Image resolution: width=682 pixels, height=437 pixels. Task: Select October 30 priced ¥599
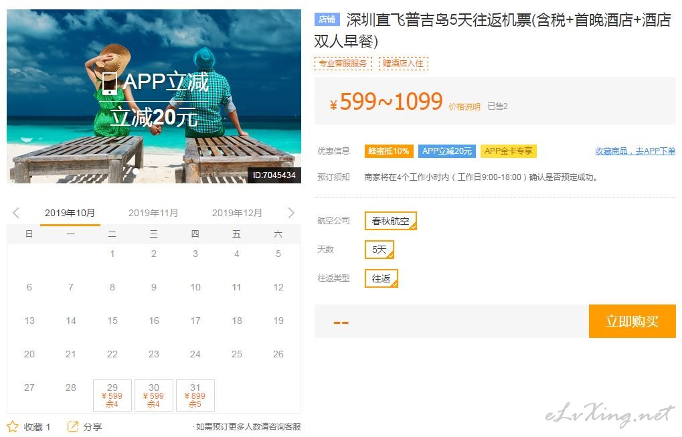[153, 396]
